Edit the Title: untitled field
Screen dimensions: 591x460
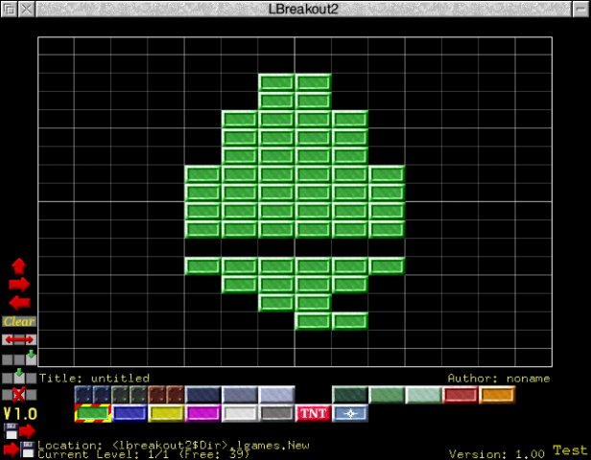click(x=94, y=378)
